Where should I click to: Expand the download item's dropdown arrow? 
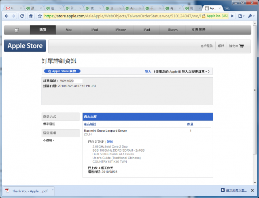(53, 190)
